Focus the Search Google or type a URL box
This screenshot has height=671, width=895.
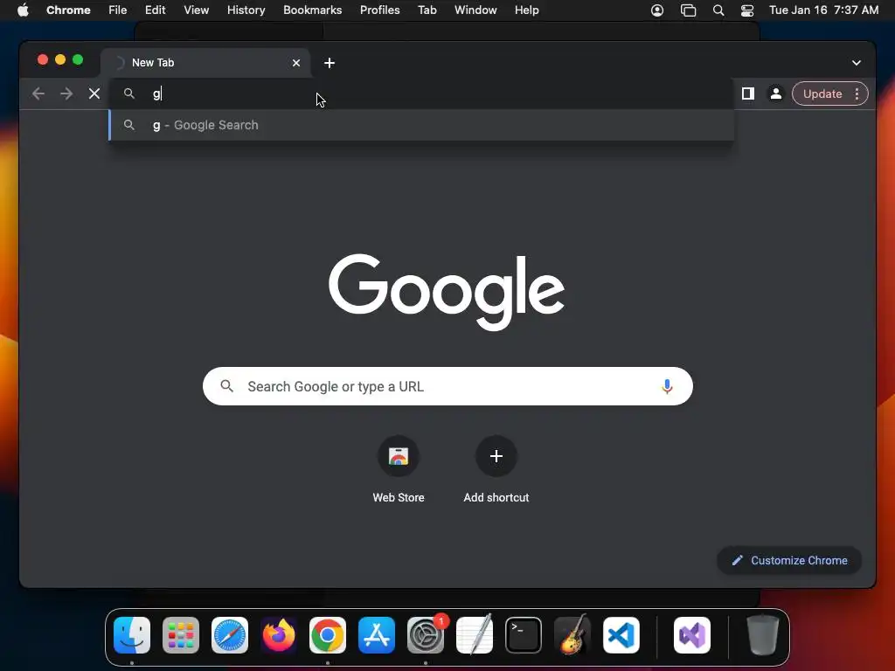[447, 386]
